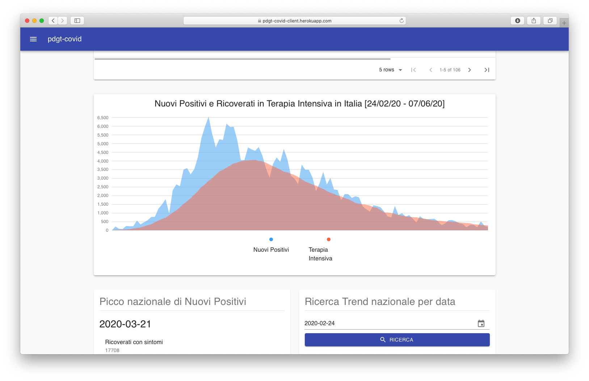589x381 pixels.
Task: Toggle Nuovi Positivi blue legend dot
Action: pos(271,239)
